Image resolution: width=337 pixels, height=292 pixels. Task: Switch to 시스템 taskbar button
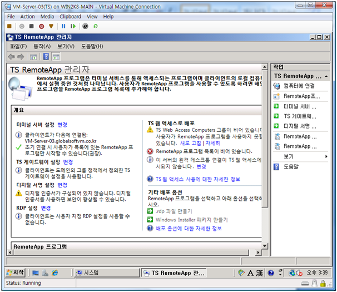pyautogui.click(x=107, y=273)
